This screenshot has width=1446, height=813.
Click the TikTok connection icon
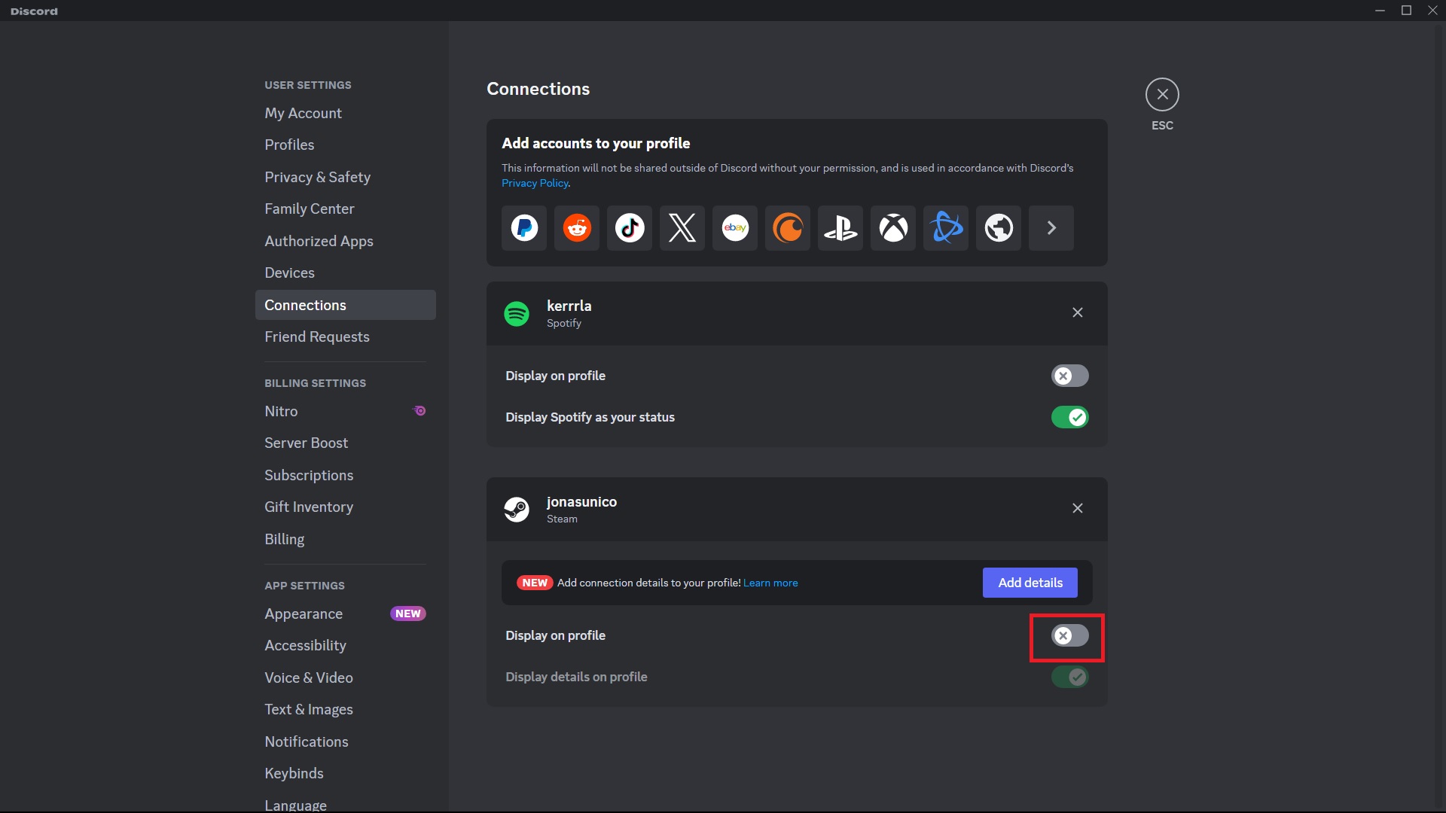tap(629, 228)
